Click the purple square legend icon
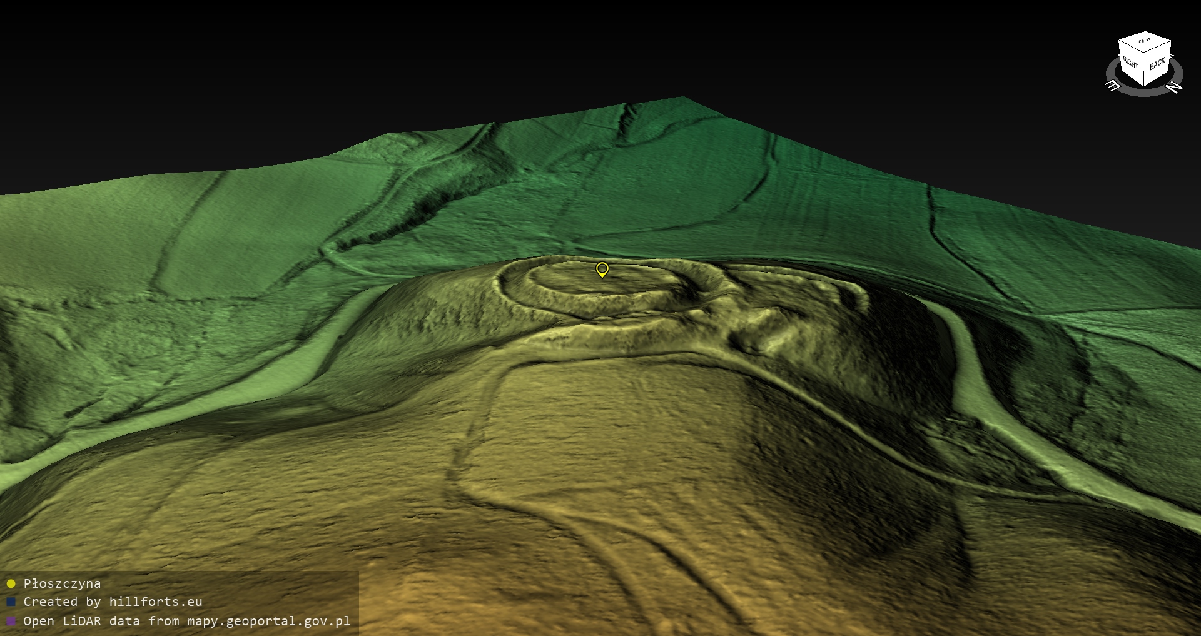The width and height of the screenshot is (1201, 636). pyautogui.click(x=11, y=622)
